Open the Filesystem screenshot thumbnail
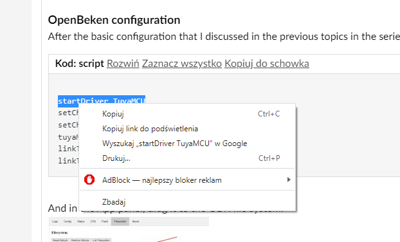 click(129, 229)
